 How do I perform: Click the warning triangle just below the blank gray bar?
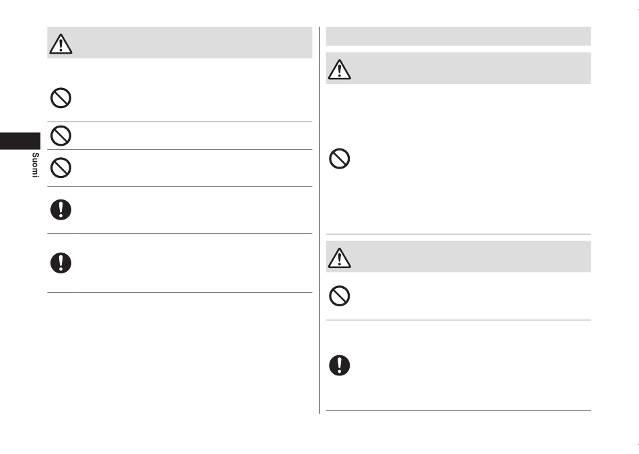click(340, 69)
